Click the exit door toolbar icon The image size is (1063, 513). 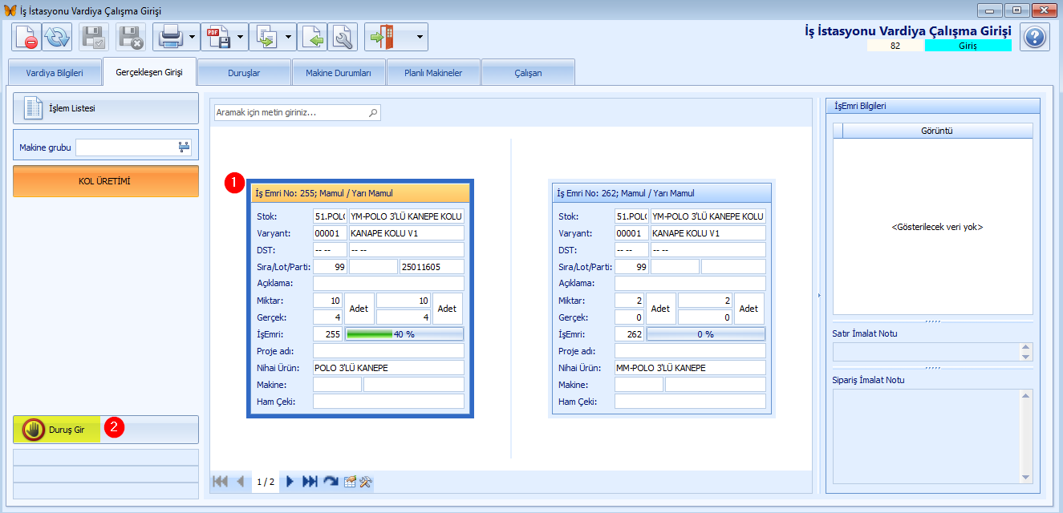click(384, 37)
